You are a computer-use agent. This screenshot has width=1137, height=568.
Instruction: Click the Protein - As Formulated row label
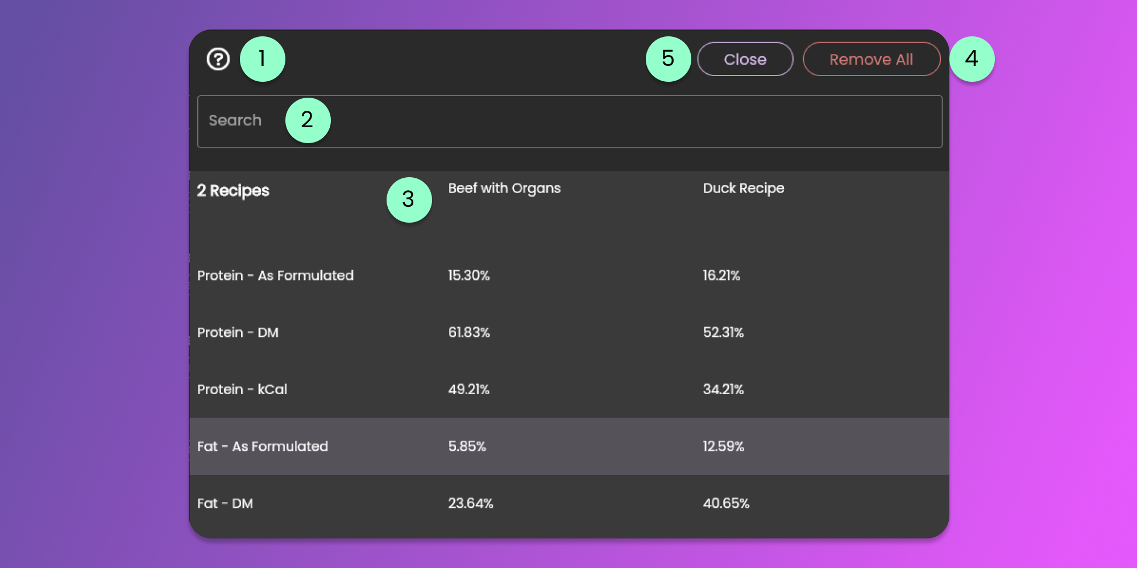(275, 275)
